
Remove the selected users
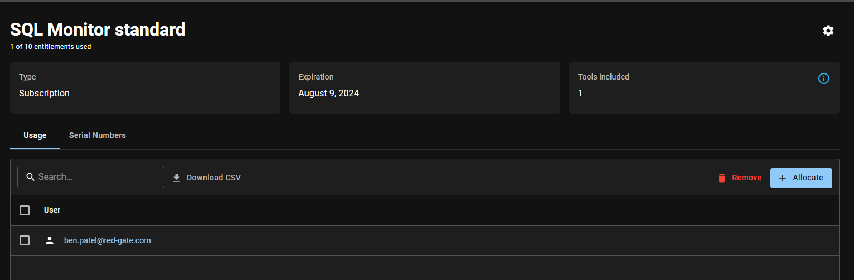739,178
